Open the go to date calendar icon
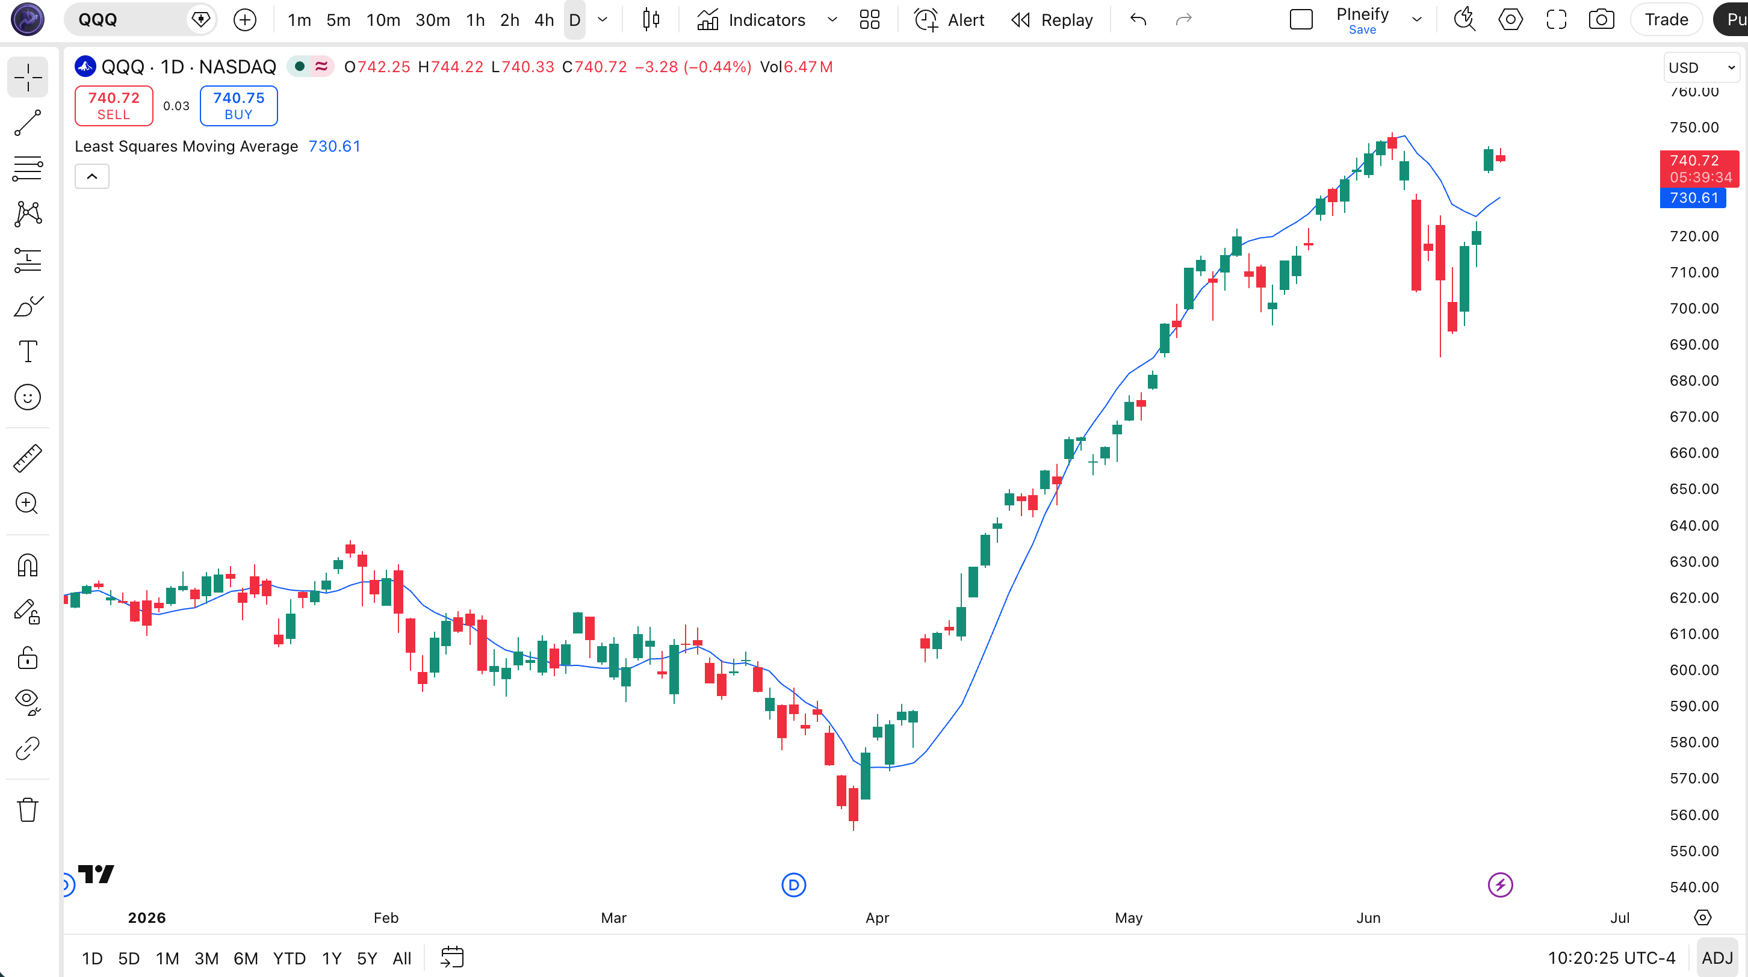The image size is (1748, 977). click(452, 957)
